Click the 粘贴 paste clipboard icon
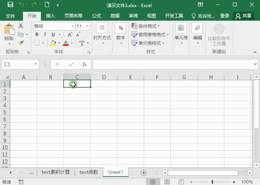 (x=9, y=30)
